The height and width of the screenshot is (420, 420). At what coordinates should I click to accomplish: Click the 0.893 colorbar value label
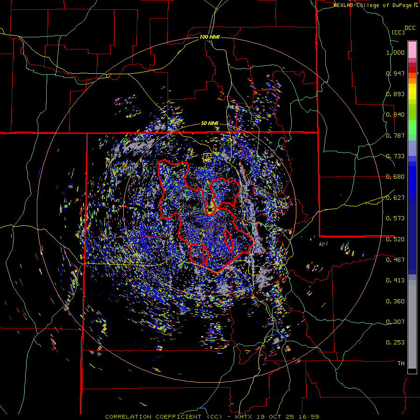[x=395, y=94]
